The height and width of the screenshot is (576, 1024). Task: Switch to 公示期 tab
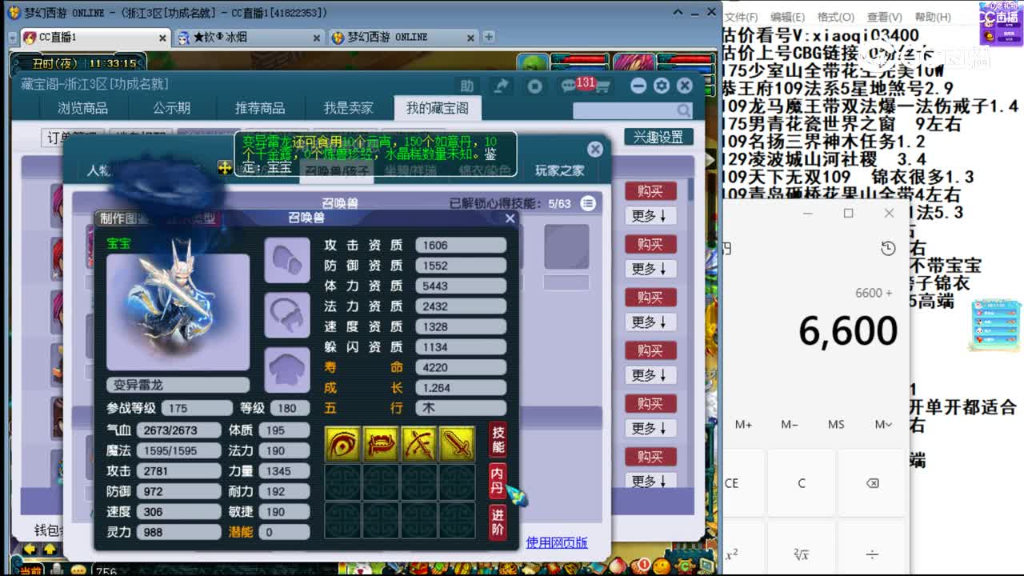[172, 108]
